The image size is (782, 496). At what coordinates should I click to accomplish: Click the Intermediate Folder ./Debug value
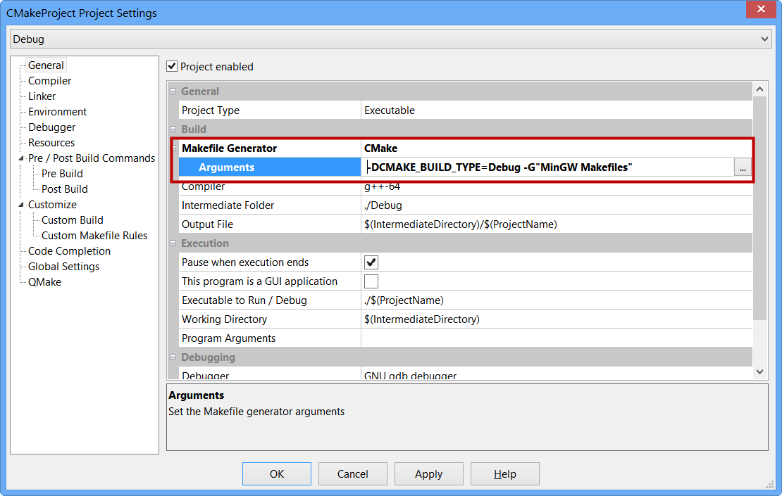click(383, 205)
